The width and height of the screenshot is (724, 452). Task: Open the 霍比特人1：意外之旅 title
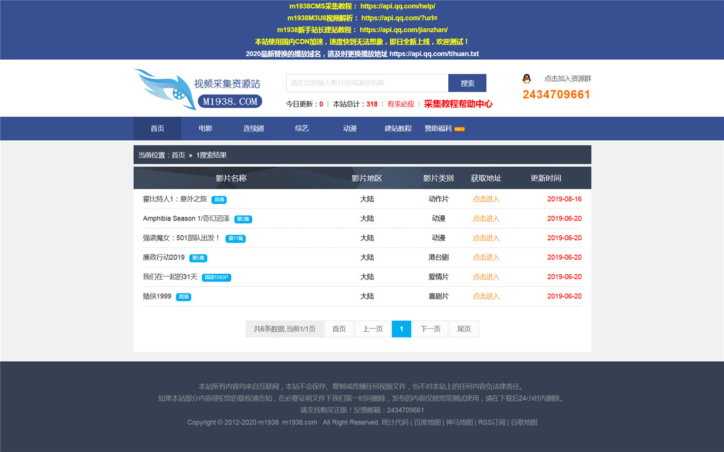click(175, 199)
